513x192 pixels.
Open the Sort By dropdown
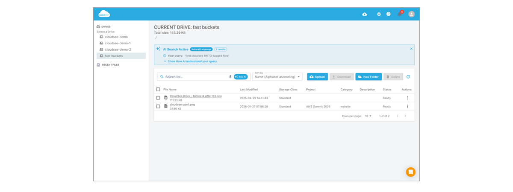click(277, 77)
